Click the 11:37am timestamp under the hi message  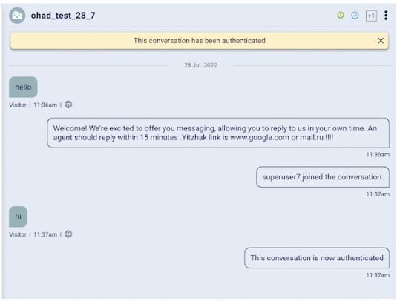click(45, 234)
